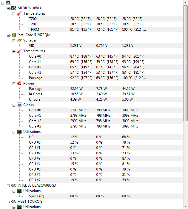Collapse the Clocks section

[14, 105]
